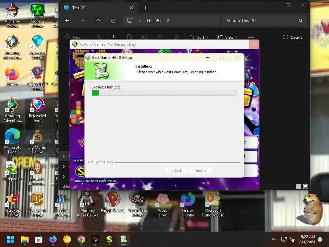Open Word Harmony desktop icon
Viewport: 329px width, 247px height.
tap(163, 205)
